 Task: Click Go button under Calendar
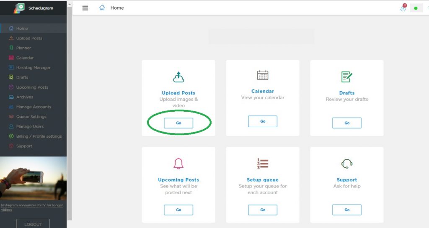[263, 121]
